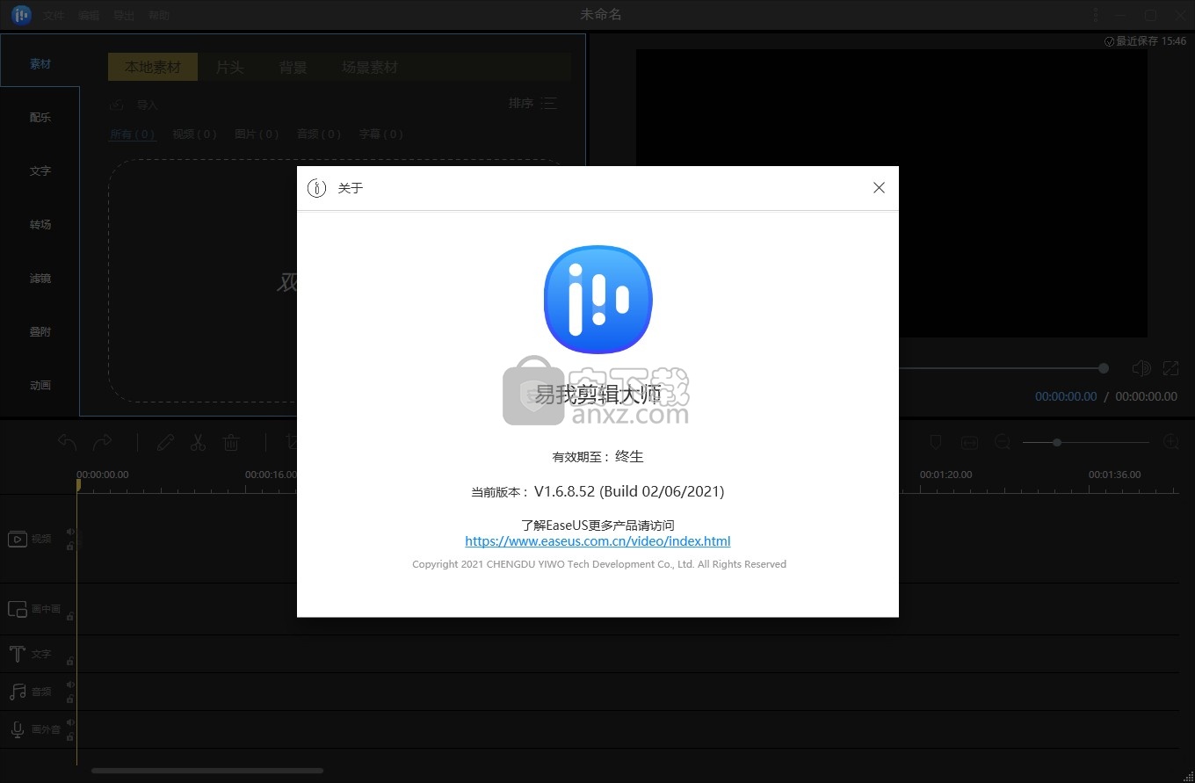Click the fullscreen preview icon
The width and height of the screenshot is (1195, 783).
(1171, 368)
